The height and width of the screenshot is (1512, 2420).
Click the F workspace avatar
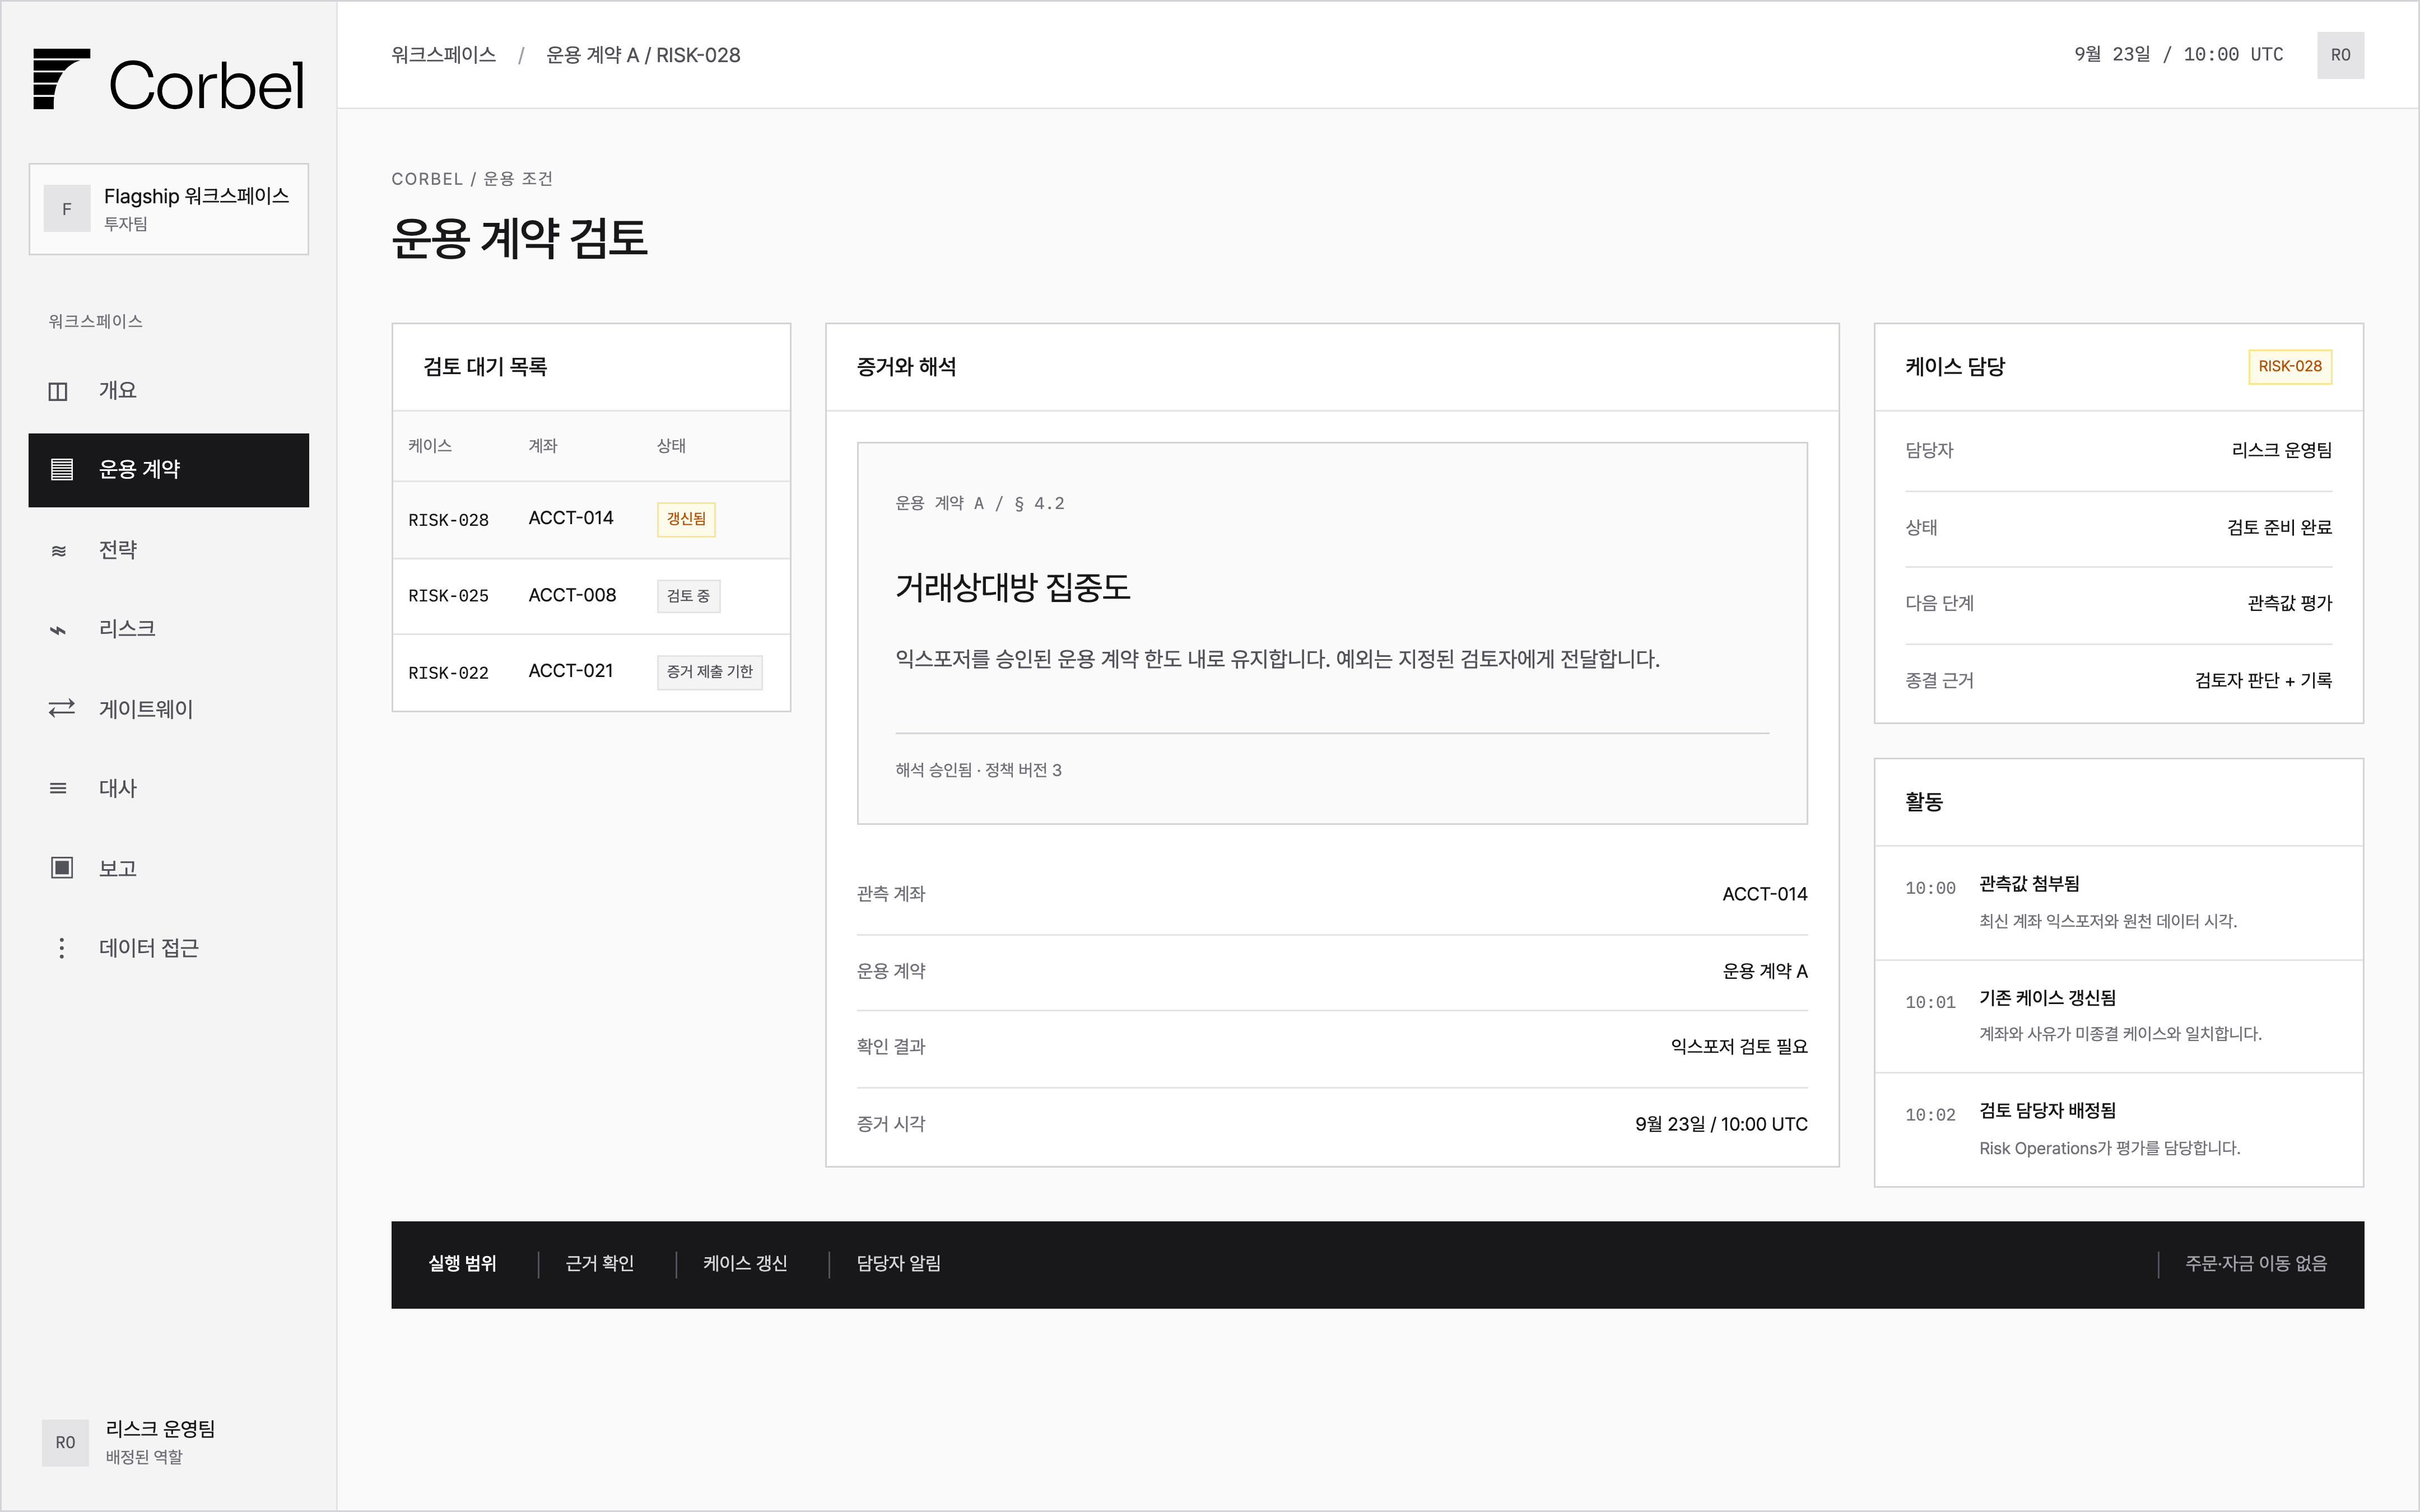tap(67, 209)
